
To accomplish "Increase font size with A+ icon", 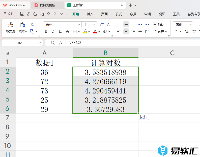I will tap(102, 24).
